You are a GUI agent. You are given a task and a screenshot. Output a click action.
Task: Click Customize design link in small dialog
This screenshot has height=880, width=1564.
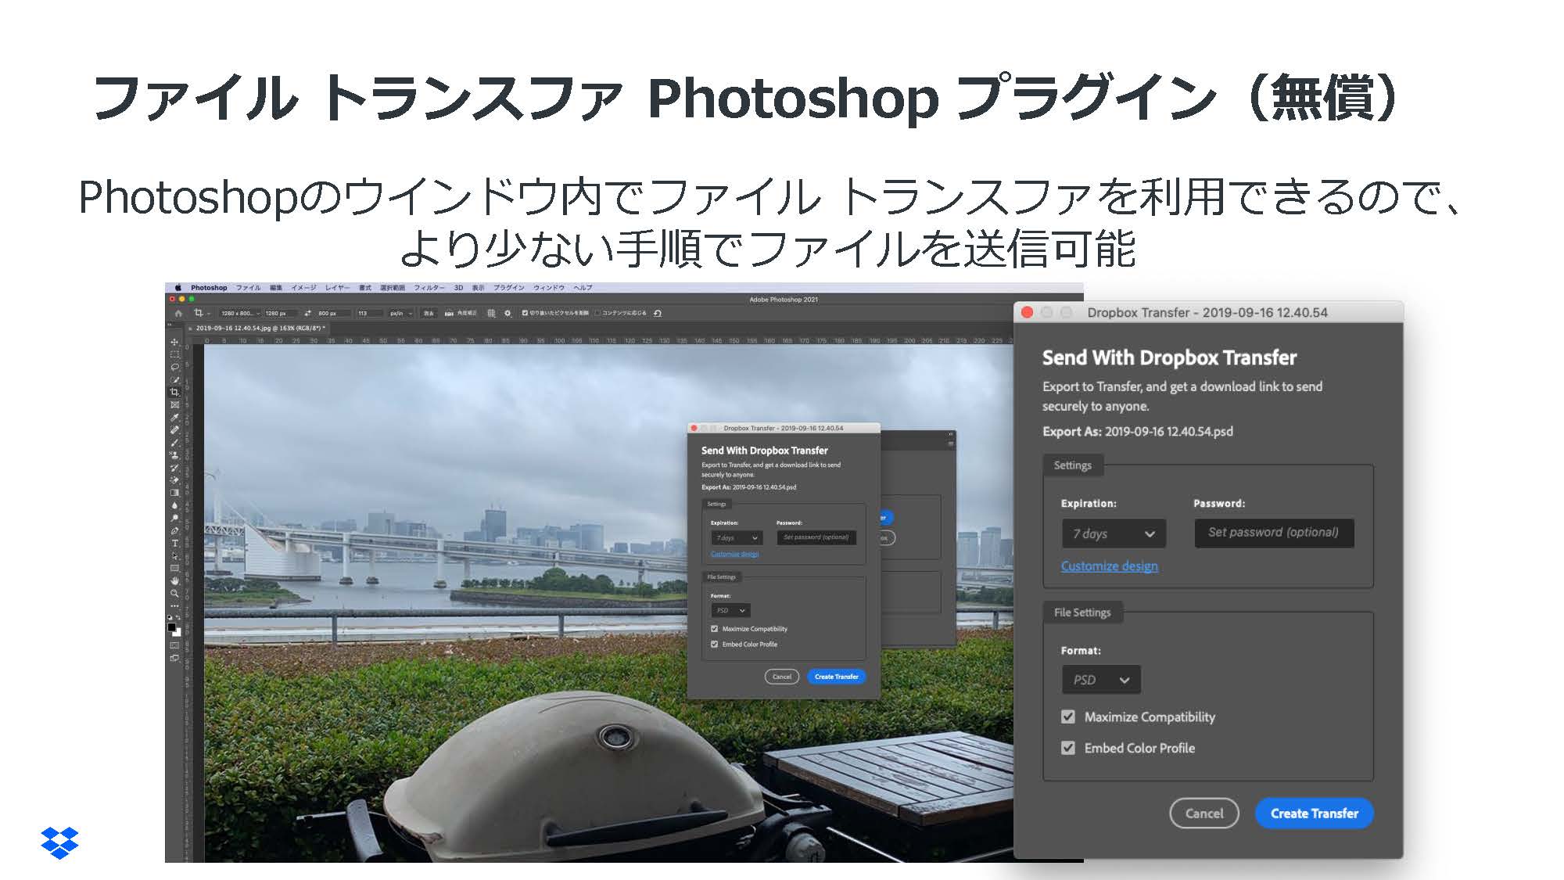pyautogui.click(x=734, y=555)
